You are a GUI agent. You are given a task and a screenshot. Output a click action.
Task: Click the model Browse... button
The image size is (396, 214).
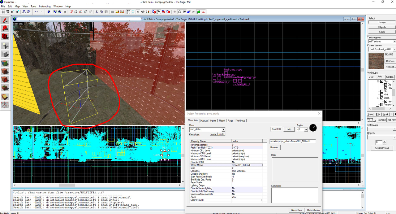275,147
